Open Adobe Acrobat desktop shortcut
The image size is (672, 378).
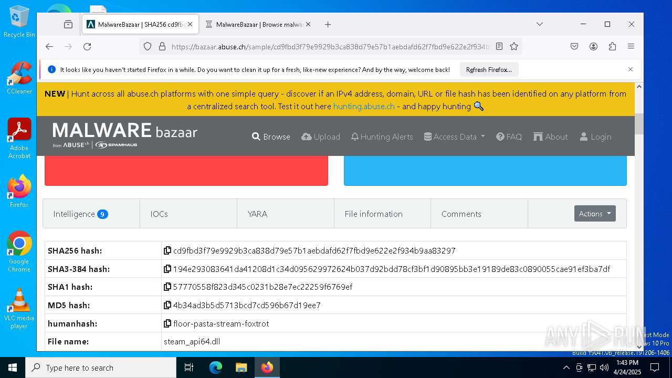tap(19, 138)
